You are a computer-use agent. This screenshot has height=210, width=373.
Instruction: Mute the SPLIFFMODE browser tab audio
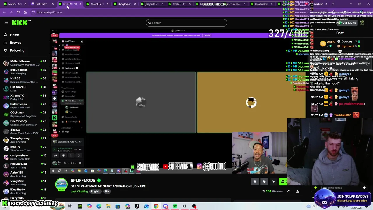75,4
